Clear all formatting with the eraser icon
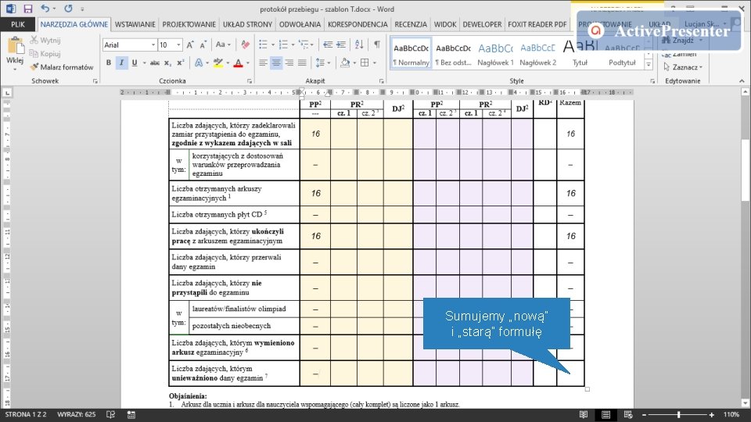 (245, 45)
